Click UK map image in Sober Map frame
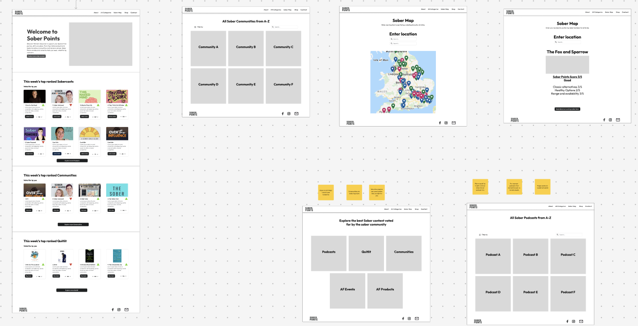This screenshot has width=638, height=326. (x=403, y=82)
